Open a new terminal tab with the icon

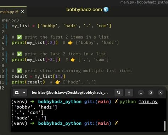(x=17, y=92)
